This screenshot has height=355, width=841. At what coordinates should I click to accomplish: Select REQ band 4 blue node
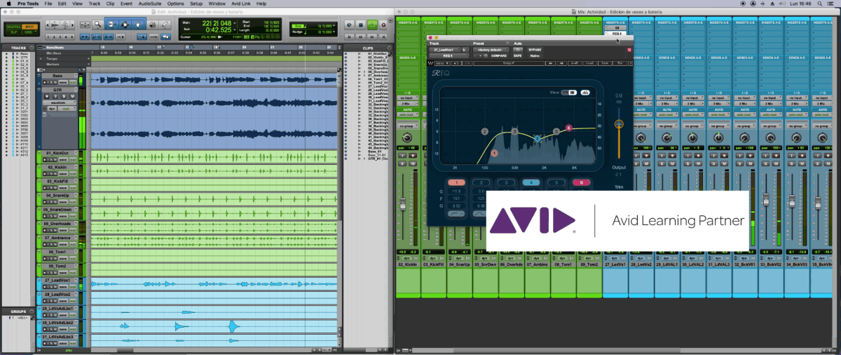538,138
